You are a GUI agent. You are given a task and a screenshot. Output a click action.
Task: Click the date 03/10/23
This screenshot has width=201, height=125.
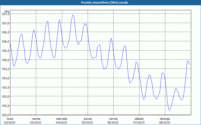(x=36, y=122)
